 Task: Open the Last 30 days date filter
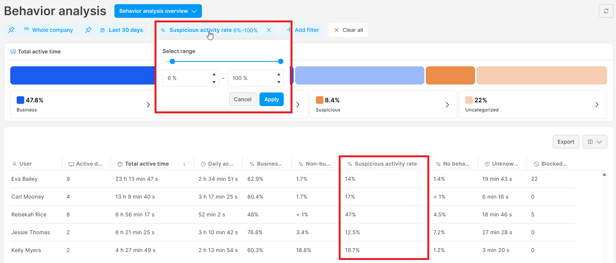click(x=122, y=30)
